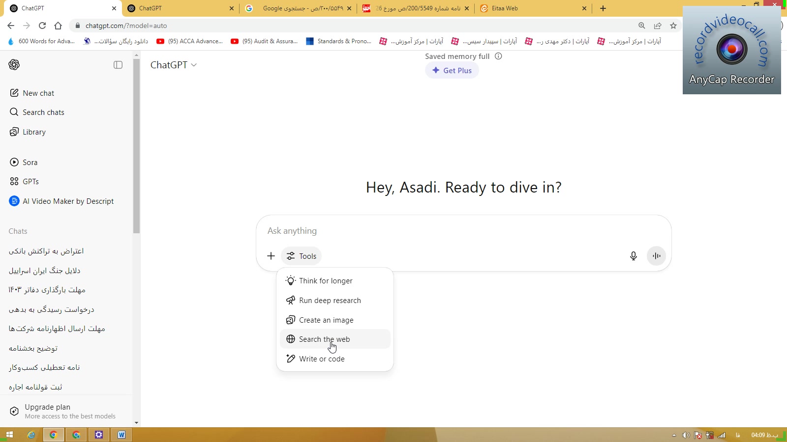Select Create an image option
The image size is (787, 442).
tap(335, 320)
